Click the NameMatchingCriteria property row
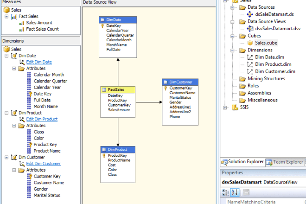306x204 pixels. pyautogui.click(x=263, y=202)
